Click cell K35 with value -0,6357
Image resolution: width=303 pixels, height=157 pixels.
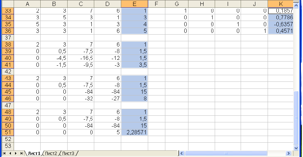click(281, 24)
